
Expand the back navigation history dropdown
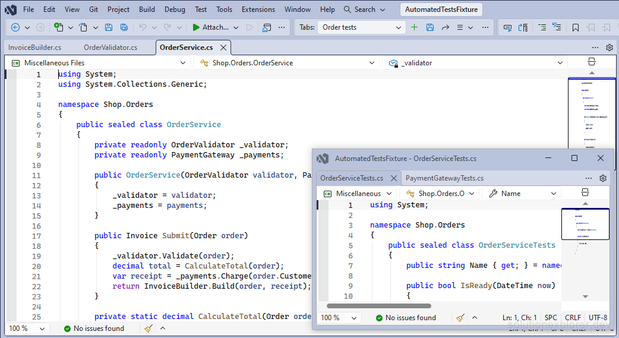(27, 28)
